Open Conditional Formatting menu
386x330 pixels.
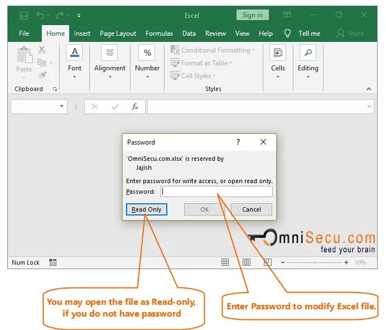pos(213,50)
